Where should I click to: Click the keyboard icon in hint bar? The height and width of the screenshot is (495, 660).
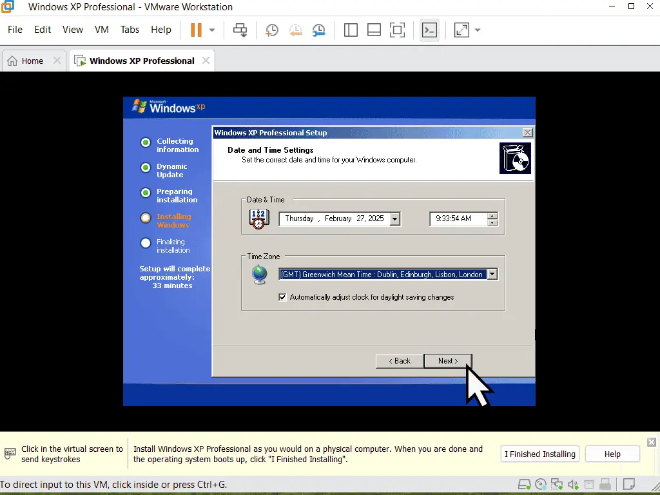(10, 454)
